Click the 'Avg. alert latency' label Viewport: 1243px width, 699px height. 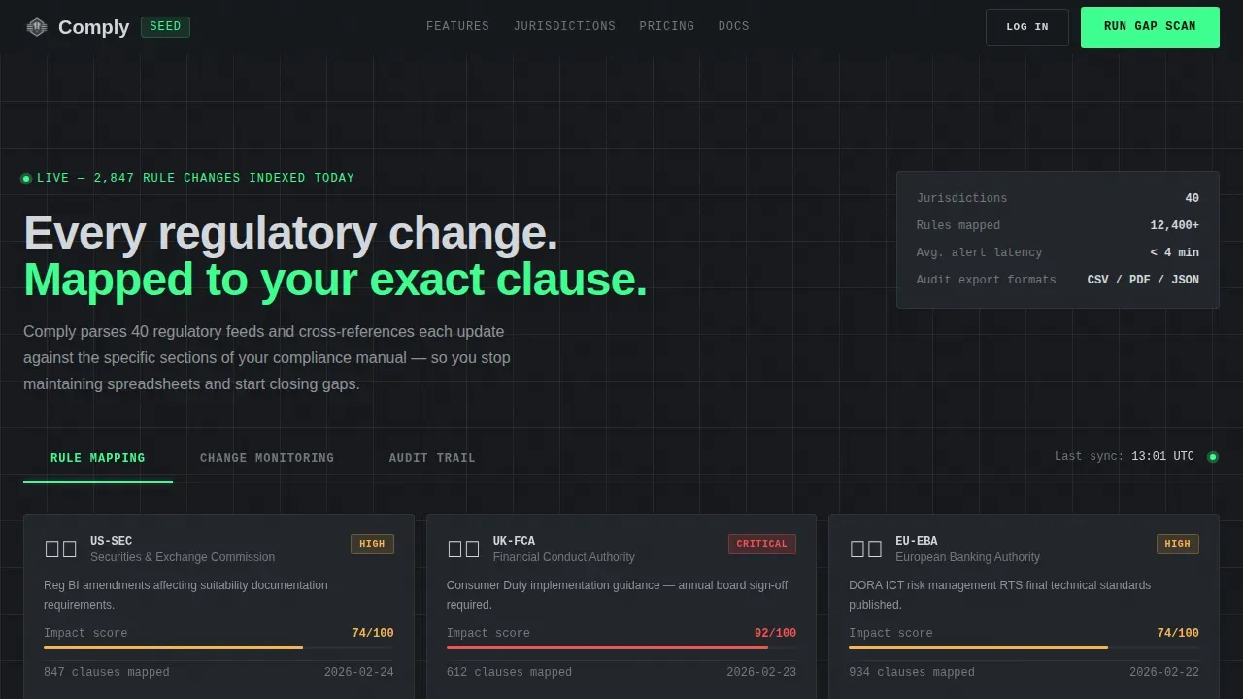point(979,252)
